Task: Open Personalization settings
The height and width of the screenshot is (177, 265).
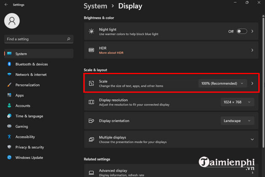Action: (39, 85)
